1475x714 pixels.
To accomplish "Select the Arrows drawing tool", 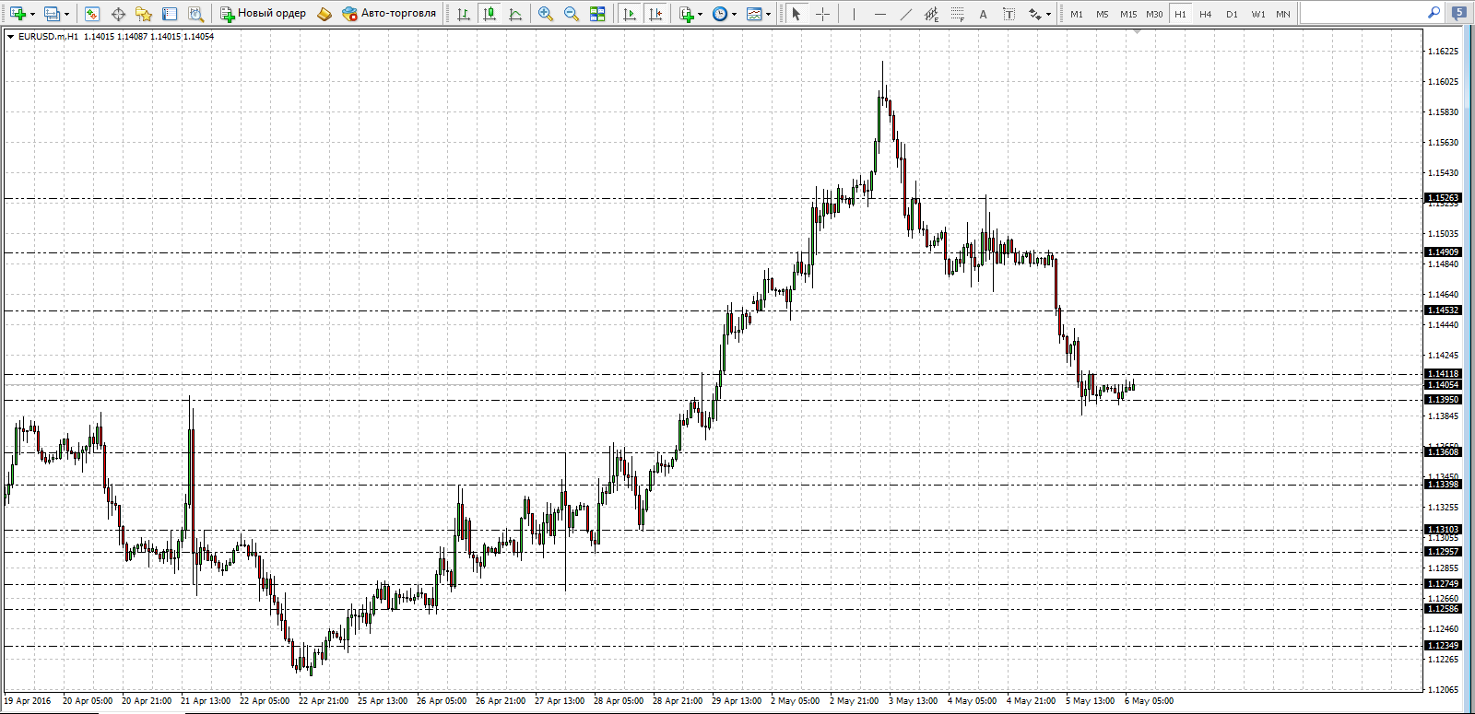I will [1035, 14].
